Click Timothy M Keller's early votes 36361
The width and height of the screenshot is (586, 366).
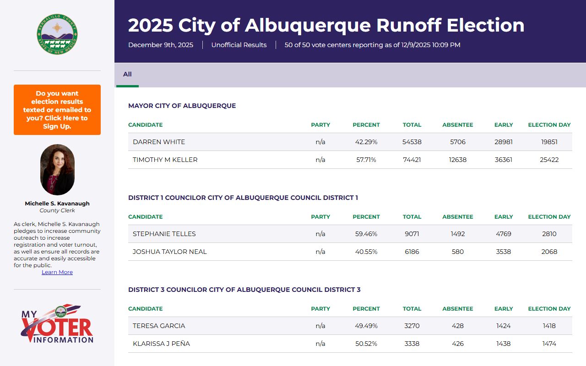click(504, 160)
